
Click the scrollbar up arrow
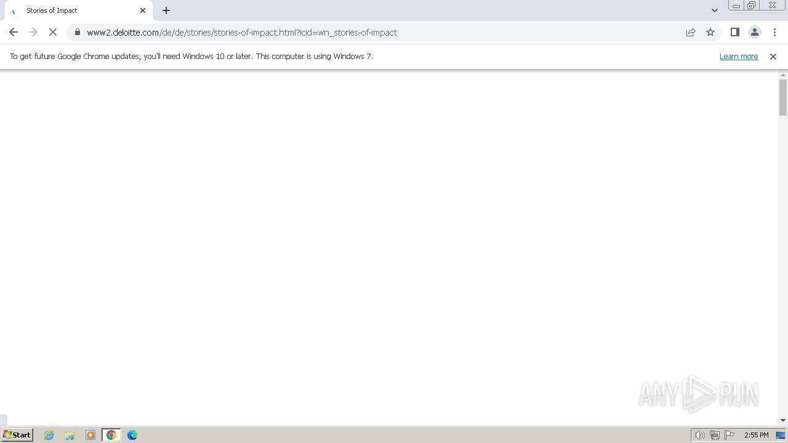(x=783, y=74)
